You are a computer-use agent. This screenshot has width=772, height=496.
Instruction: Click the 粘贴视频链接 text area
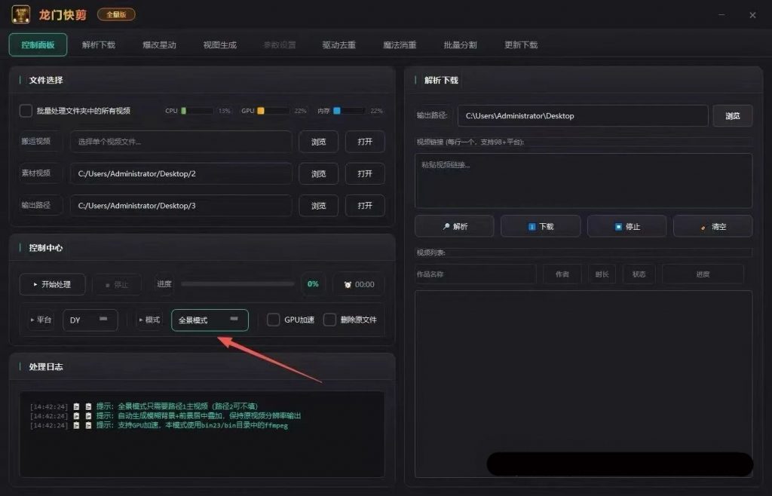583,181
